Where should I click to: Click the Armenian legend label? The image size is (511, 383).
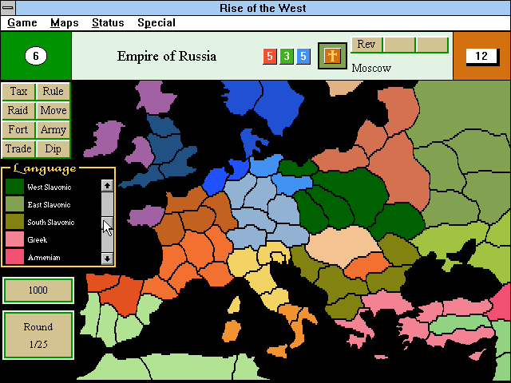coord(44,258)
